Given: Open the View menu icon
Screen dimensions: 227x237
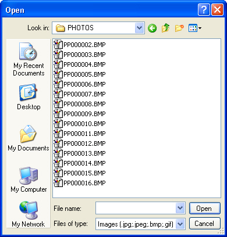Looking at the screenshot, I should pos(193,28).
